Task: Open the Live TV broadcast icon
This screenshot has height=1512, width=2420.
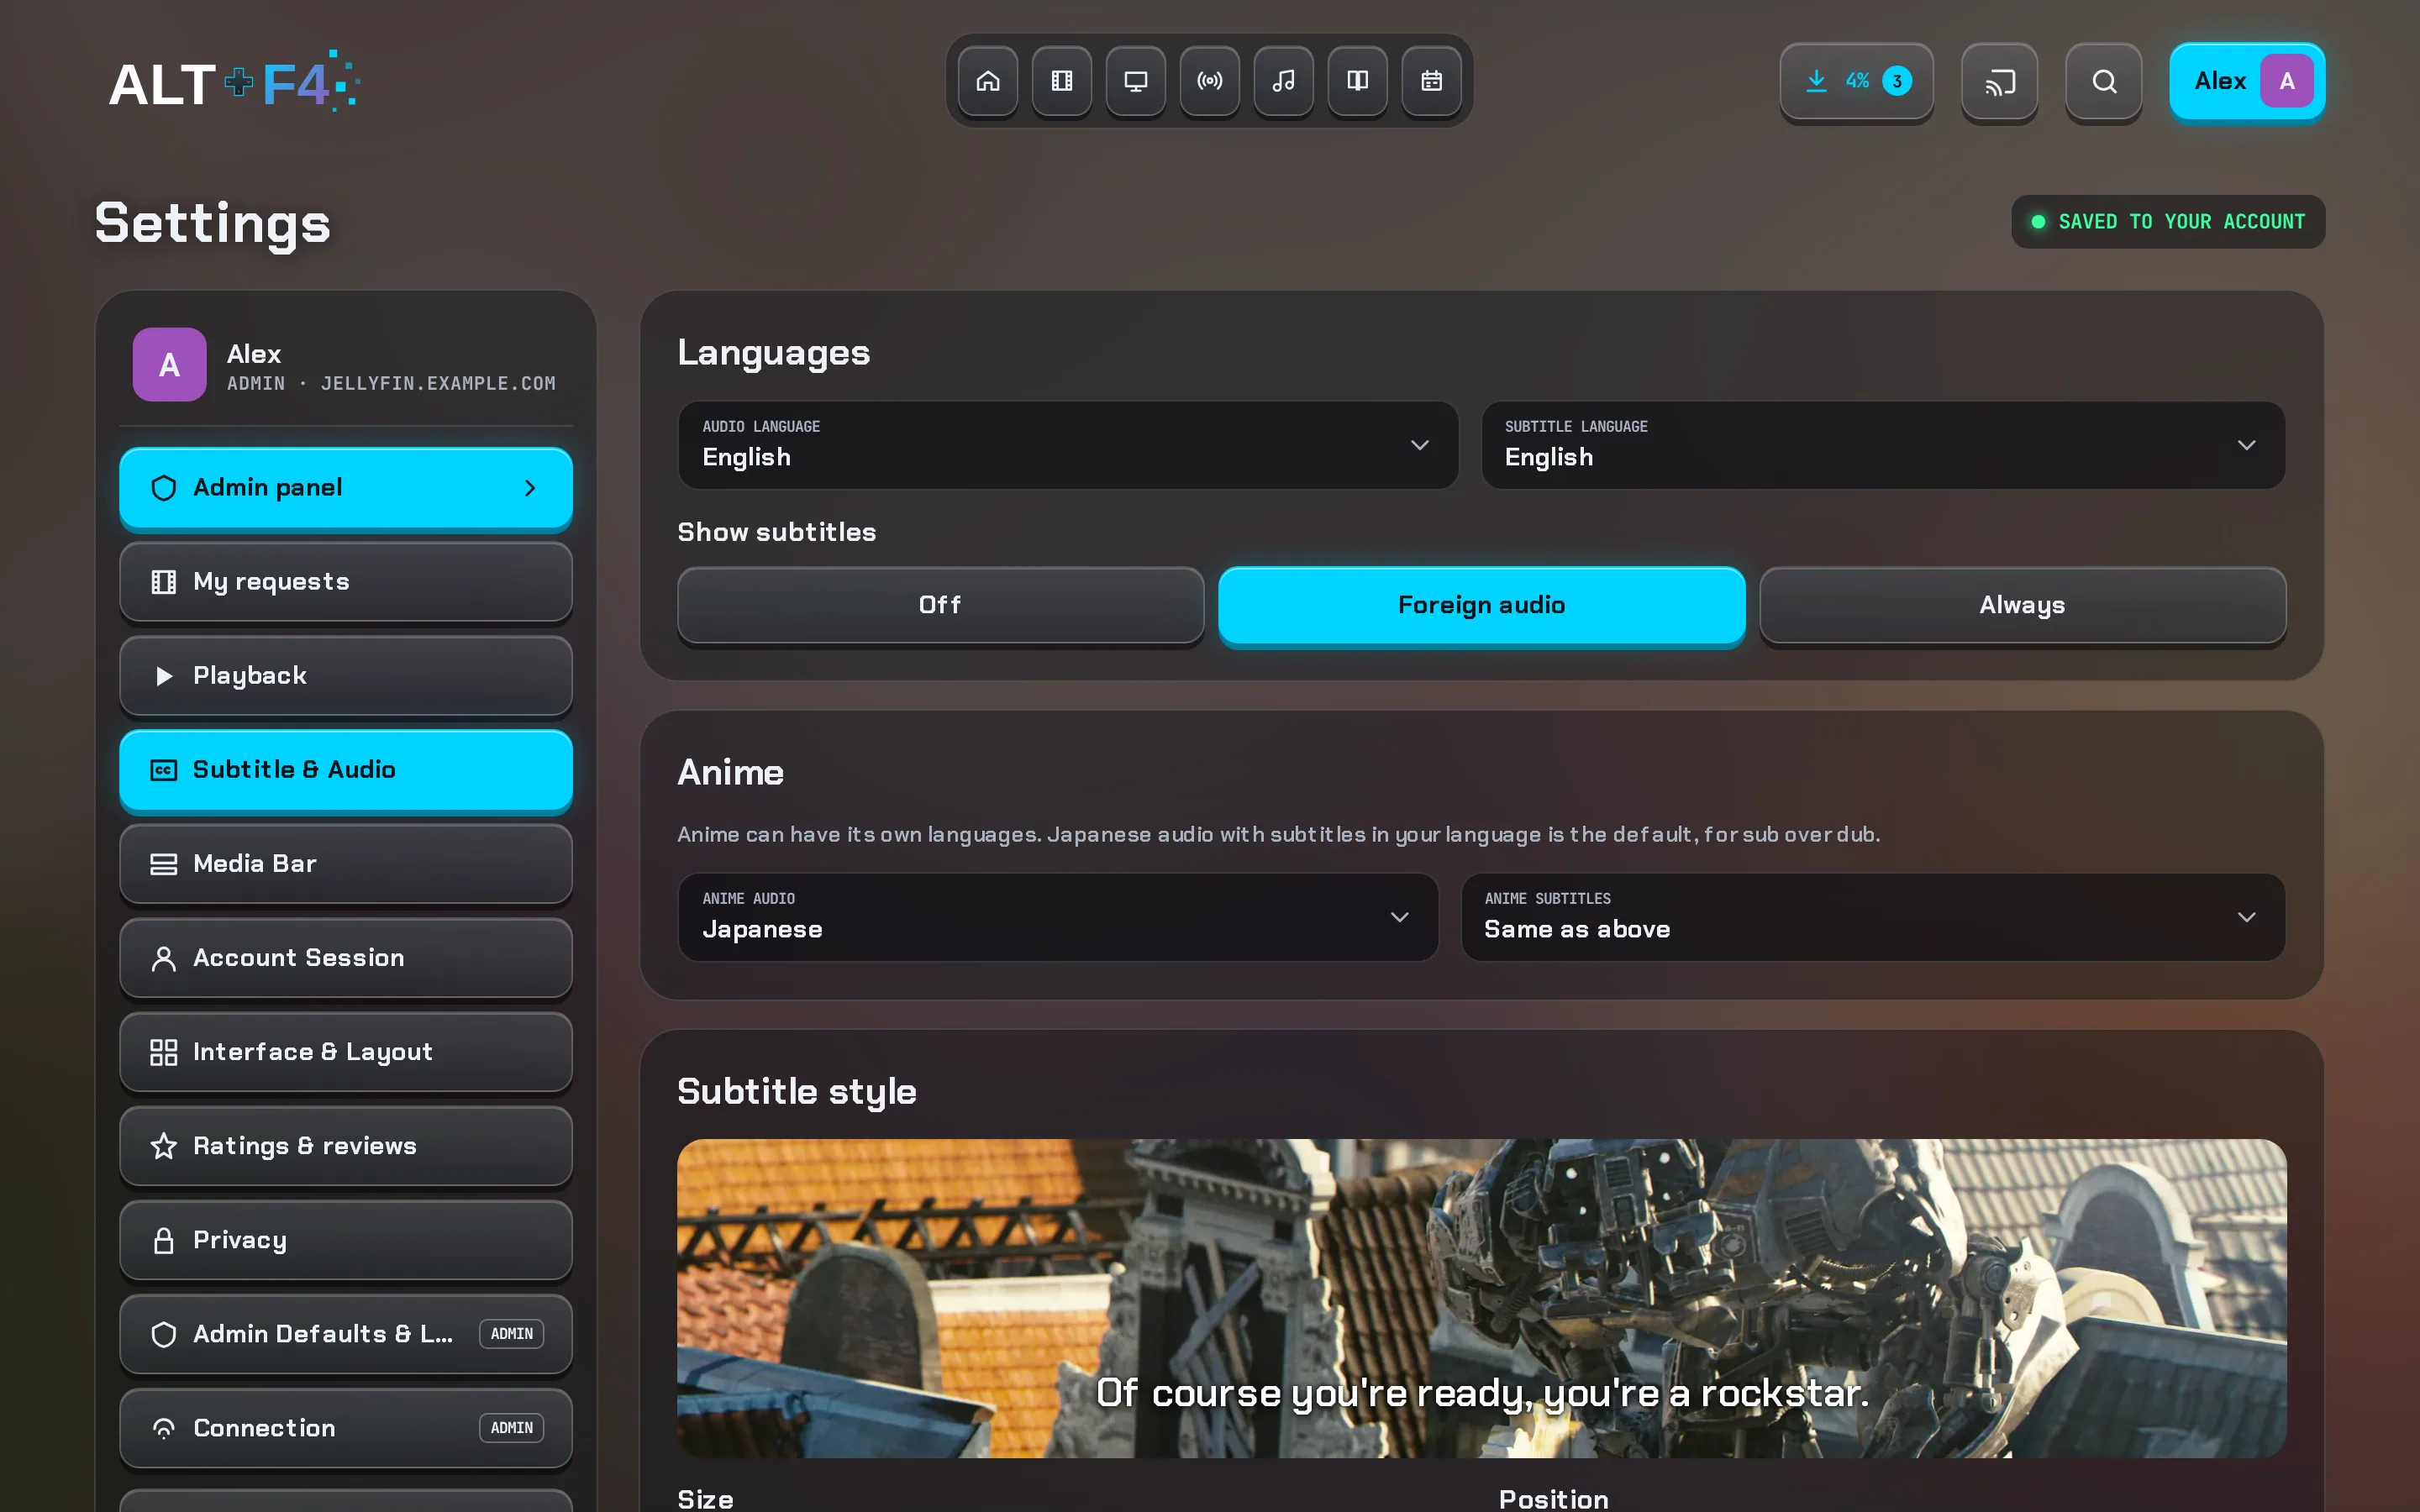Action: point(1209,81)
